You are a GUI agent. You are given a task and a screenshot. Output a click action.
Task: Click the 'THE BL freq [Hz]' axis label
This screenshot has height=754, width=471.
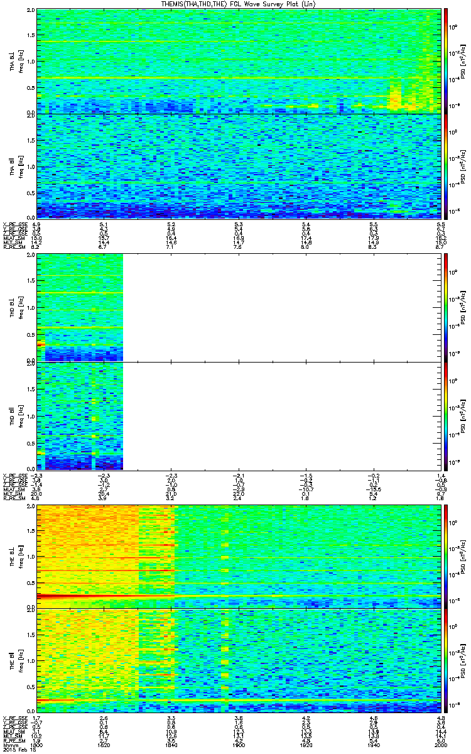pyautogui.click(x=15, y=557)
